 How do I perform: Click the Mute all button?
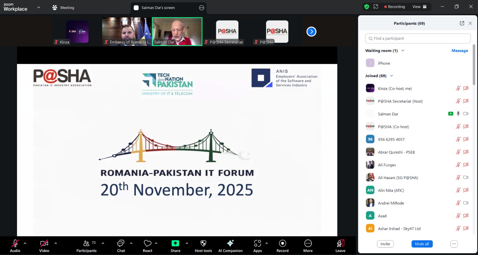pyautogui.click(x=422, y=244)
